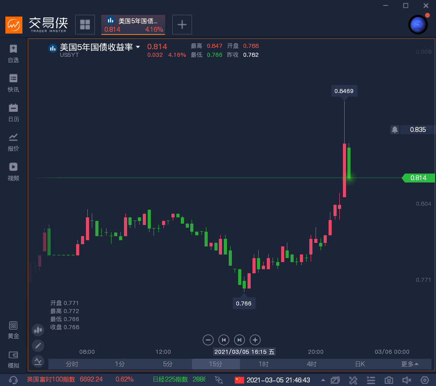This screenshot has height=386, width=436.
Task: Add a new chart tab with plus button
Action: coord(182,25)
